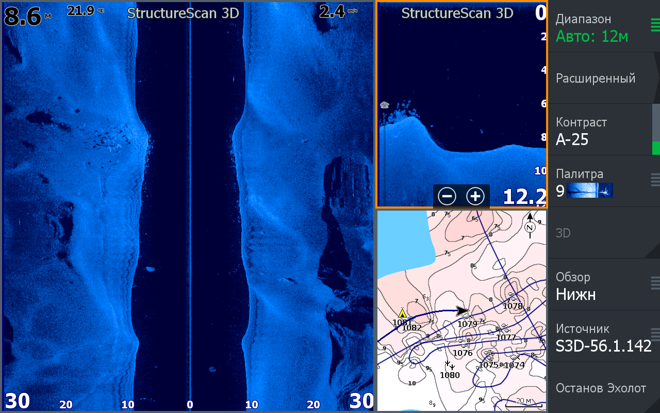Open Источник source selection list
Viewport: 660px width, 413px height.
(601, 337)
